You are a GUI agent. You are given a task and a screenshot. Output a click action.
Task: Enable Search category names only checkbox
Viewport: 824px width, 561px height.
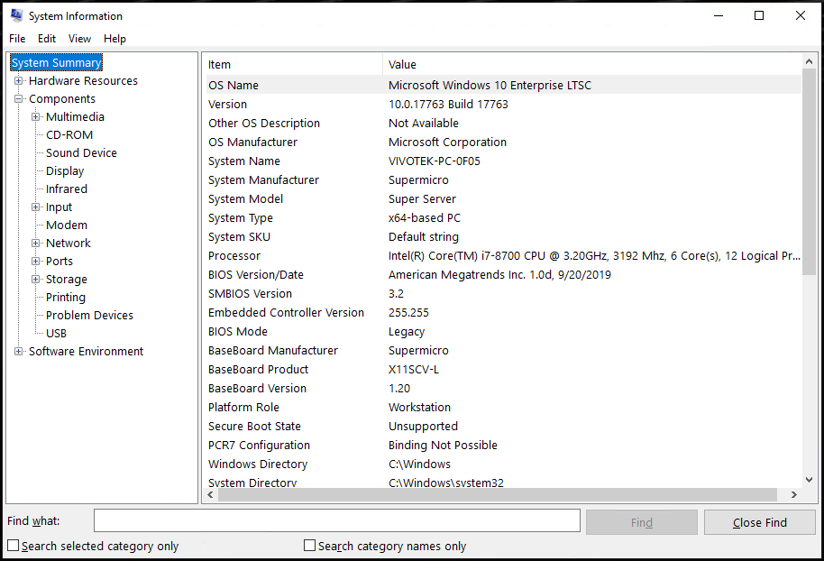click(309, 546)
